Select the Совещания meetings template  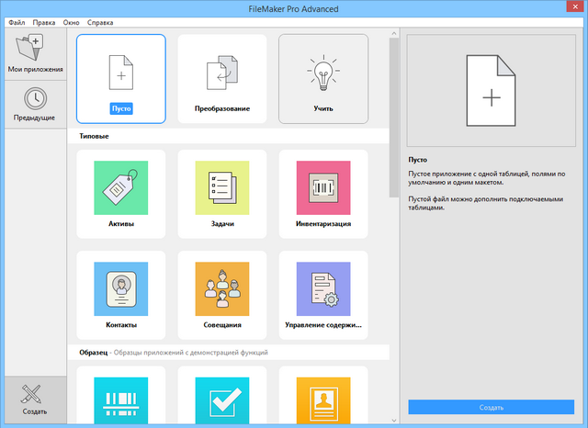[222, 296]
